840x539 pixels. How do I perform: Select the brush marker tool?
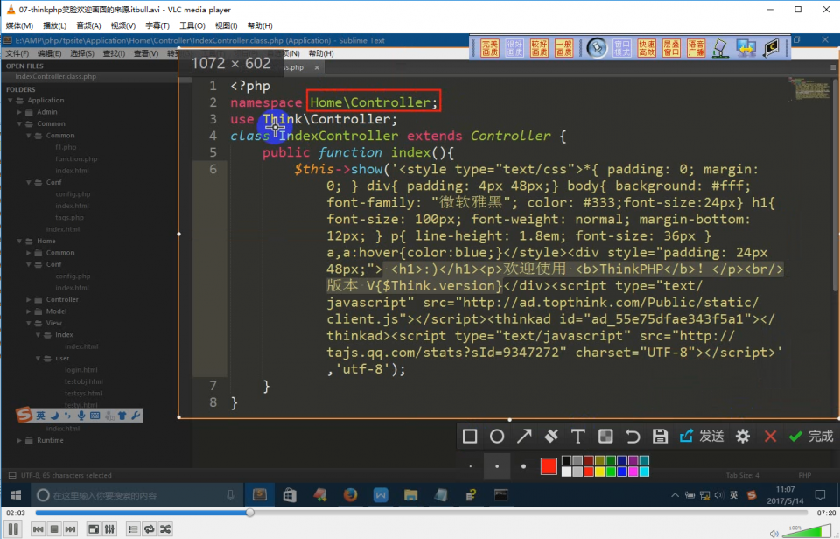tap(551, 436)
